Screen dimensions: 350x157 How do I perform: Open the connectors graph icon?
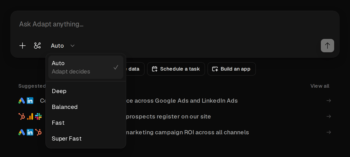37,46
